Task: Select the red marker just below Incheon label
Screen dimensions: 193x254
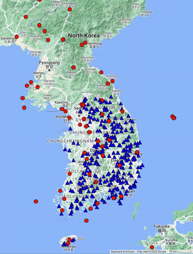Action: [69, 118]
